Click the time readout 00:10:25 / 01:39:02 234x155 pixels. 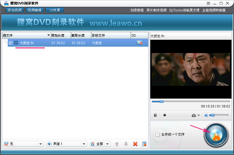(x=216, y=106)
